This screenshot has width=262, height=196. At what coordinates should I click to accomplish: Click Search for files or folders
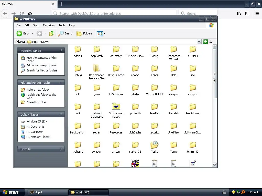(42, 70)
